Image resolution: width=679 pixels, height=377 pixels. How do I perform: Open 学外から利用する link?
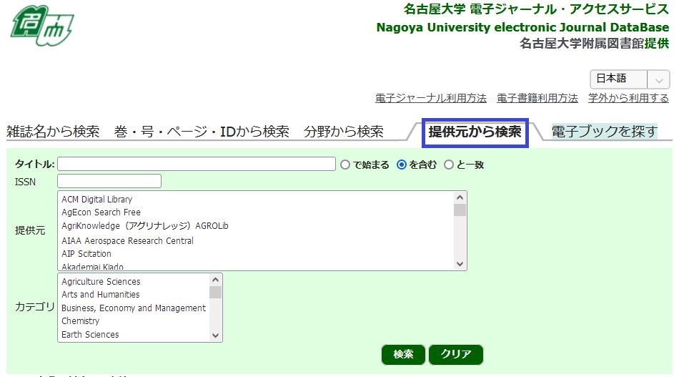click(628, 99)
